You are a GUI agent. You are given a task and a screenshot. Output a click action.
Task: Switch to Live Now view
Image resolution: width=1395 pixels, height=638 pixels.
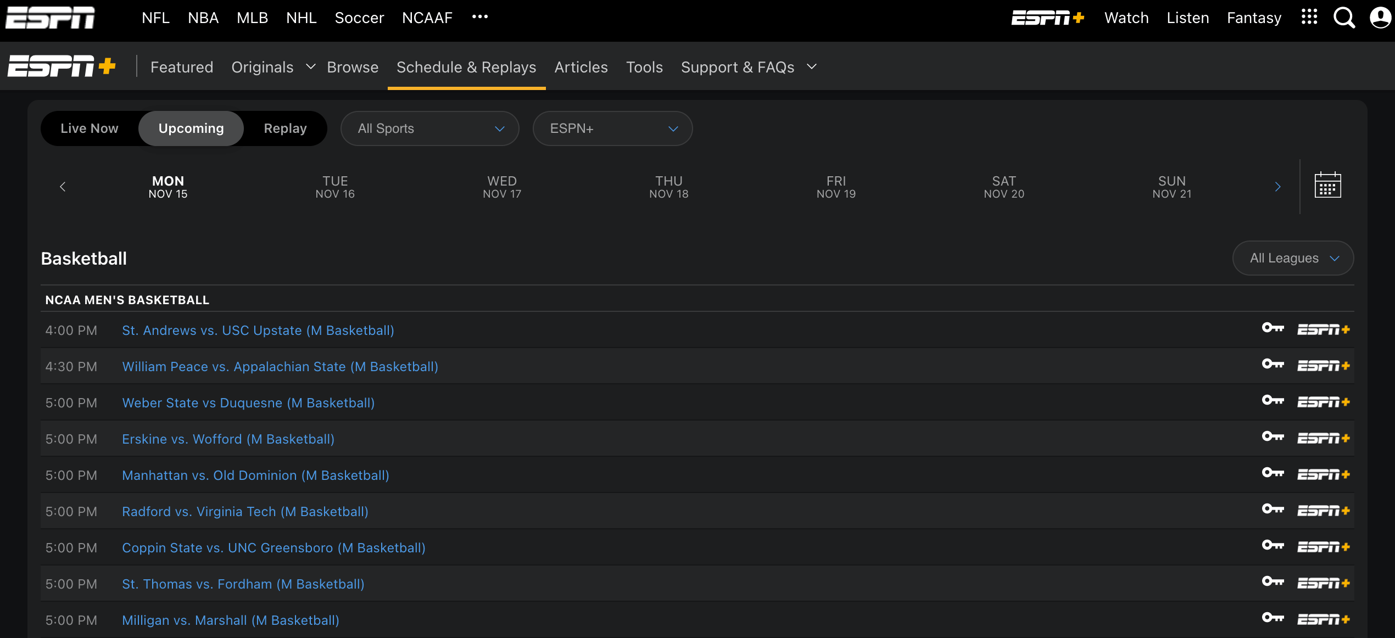pos(89,128)
